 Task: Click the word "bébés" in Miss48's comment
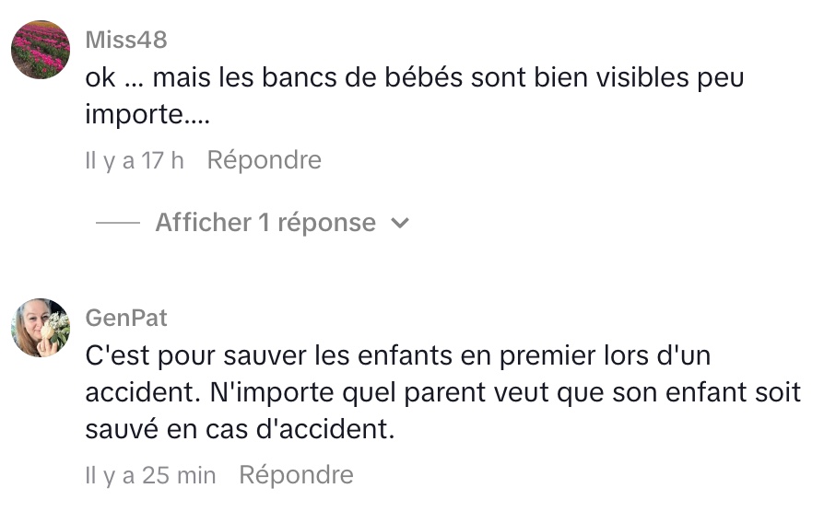(x=429, y=78)
